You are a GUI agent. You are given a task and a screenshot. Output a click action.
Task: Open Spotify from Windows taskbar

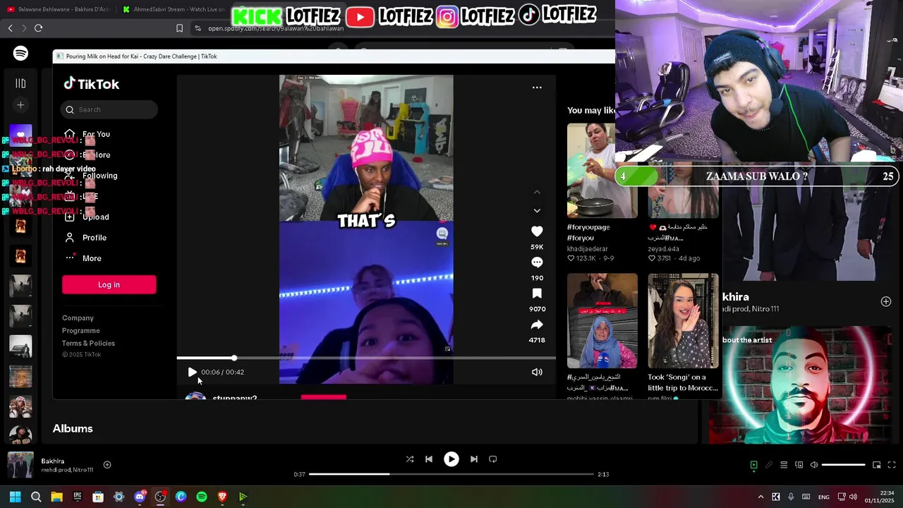pyautogui.click(x=202, y=497)
